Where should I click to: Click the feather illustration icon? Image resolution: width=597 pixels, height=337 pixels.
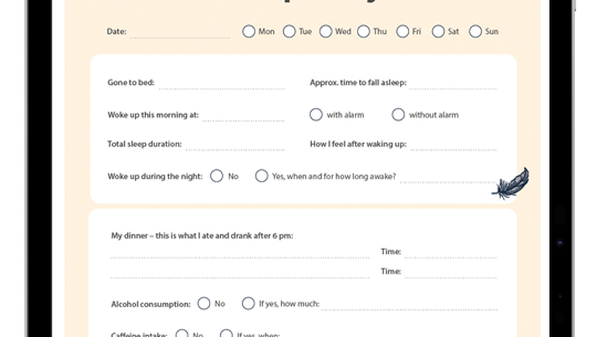(x=511, y=184)
